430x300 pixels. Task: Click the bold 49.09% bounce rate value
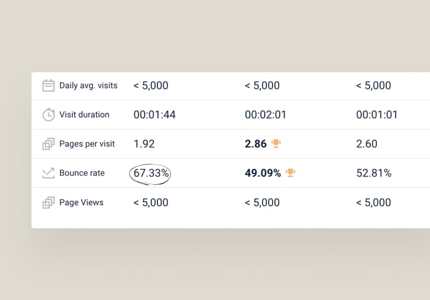click(x=263, y=173)
